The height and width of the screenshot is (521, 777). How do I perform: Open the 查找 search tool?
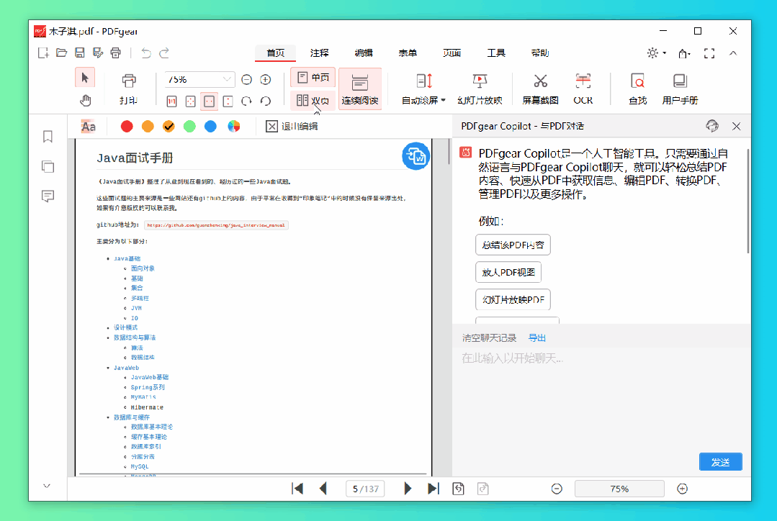point(637,89)
